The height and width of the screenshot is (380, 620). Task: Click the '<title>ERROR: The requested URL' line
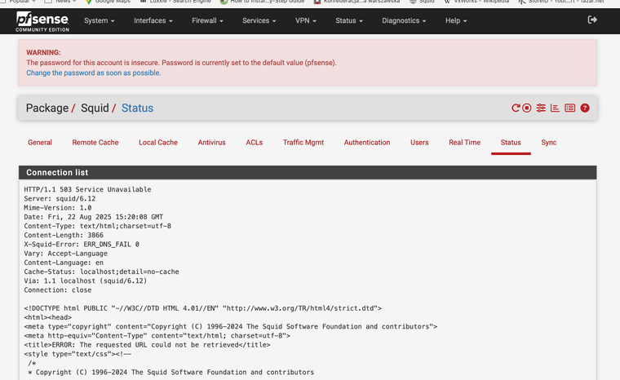(147, 344)
